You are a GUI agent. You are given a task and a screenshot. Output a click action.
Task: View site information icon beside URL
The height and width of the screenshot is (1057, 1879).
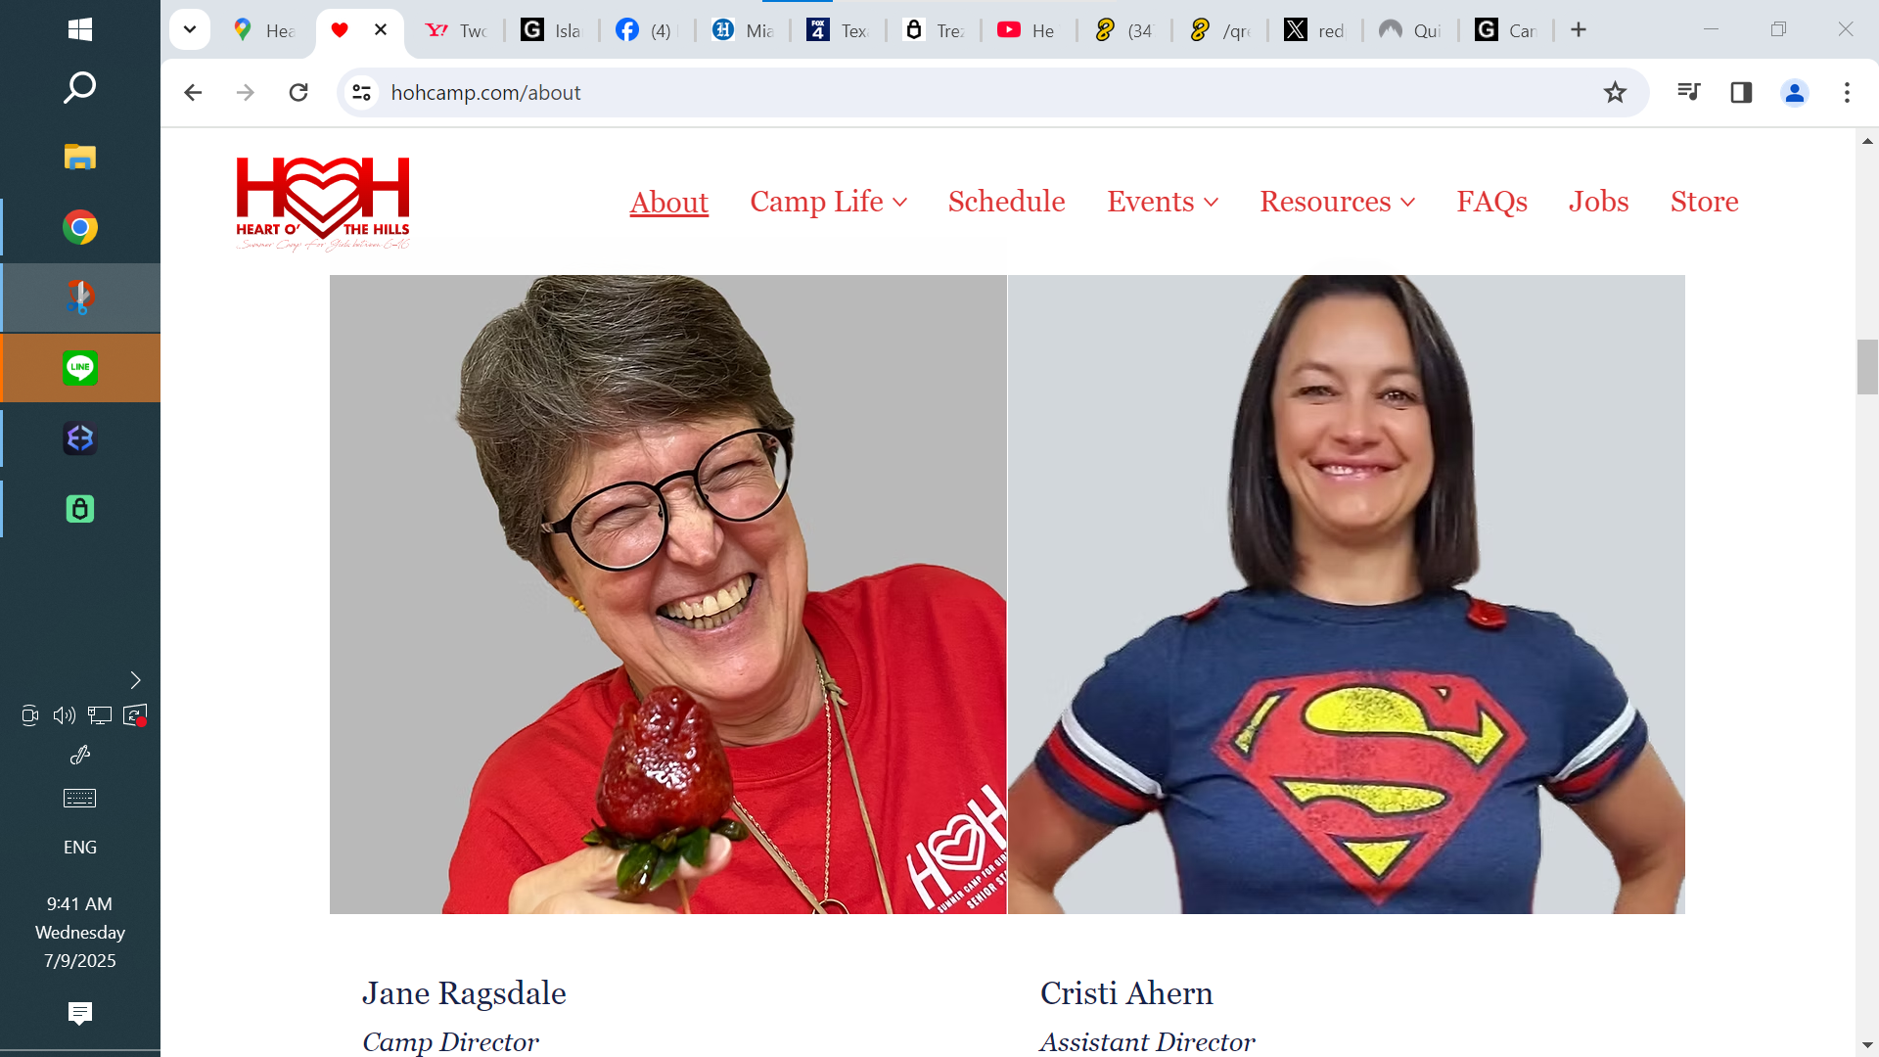(x=361, y=93)
